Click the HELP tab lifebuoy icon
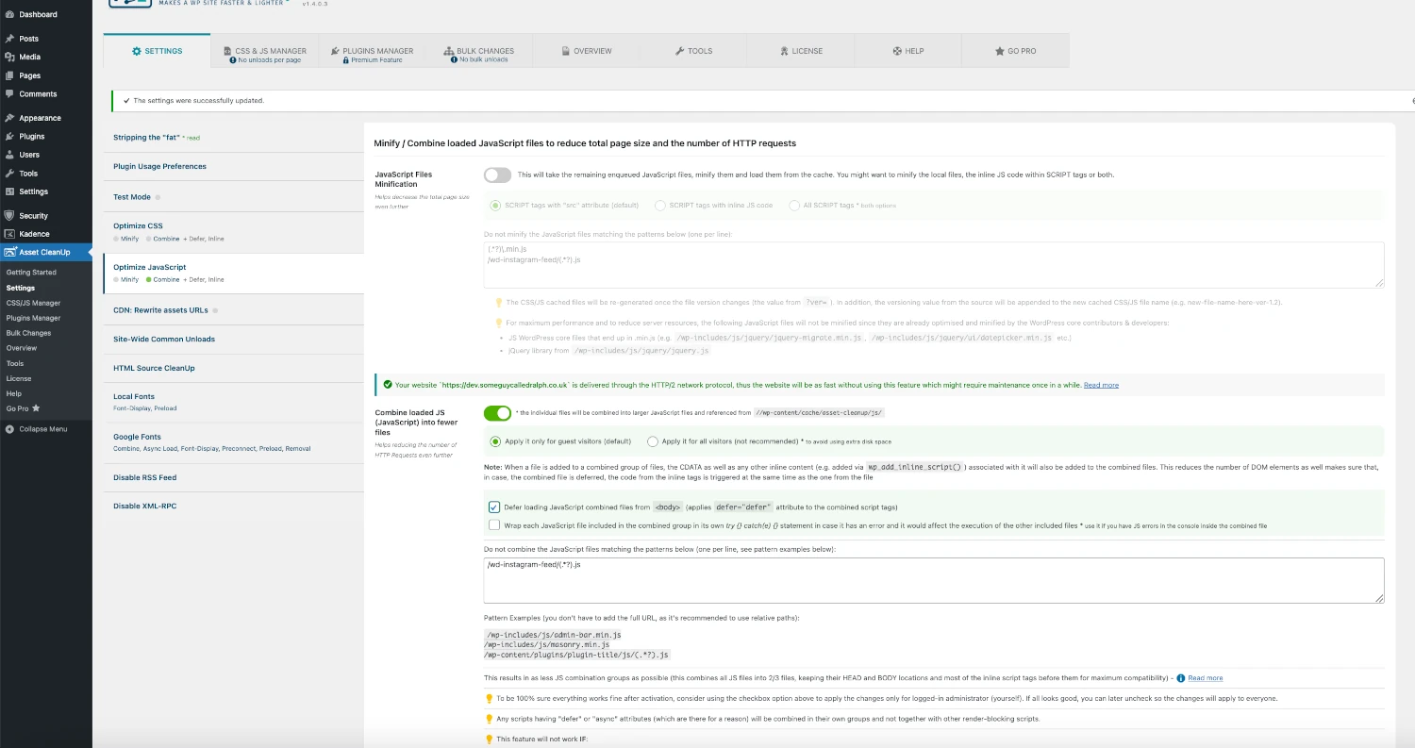The width and height of the screenshot is (1415, 748). click(x=897, y=51)
